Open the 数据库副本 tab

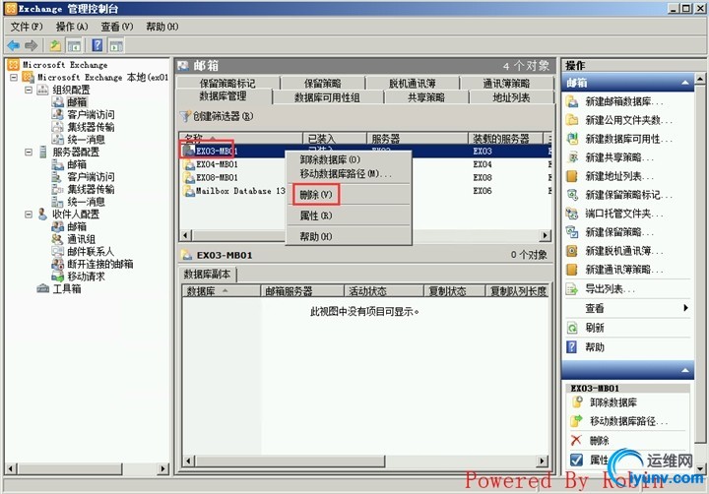pos(207,274)
